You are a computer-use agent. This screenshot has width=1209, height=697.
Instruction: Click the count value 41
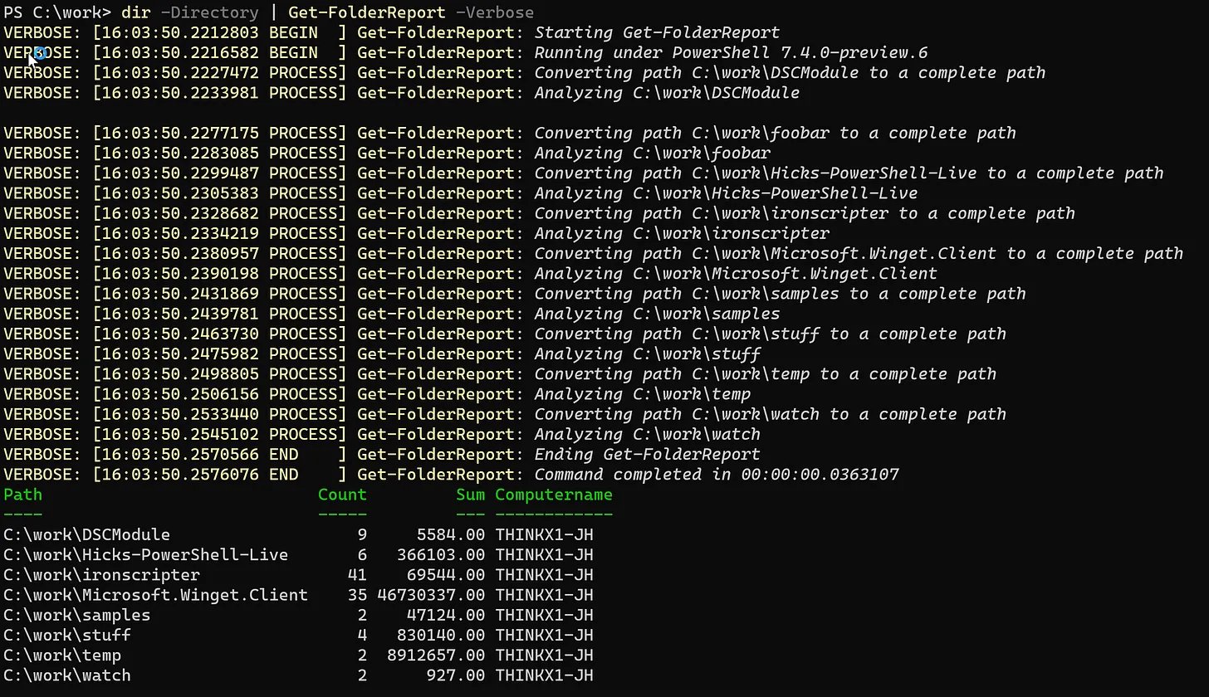357,575
